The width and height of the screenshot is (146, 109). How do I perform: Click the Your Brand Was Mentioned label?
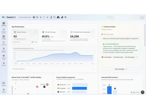112,44
